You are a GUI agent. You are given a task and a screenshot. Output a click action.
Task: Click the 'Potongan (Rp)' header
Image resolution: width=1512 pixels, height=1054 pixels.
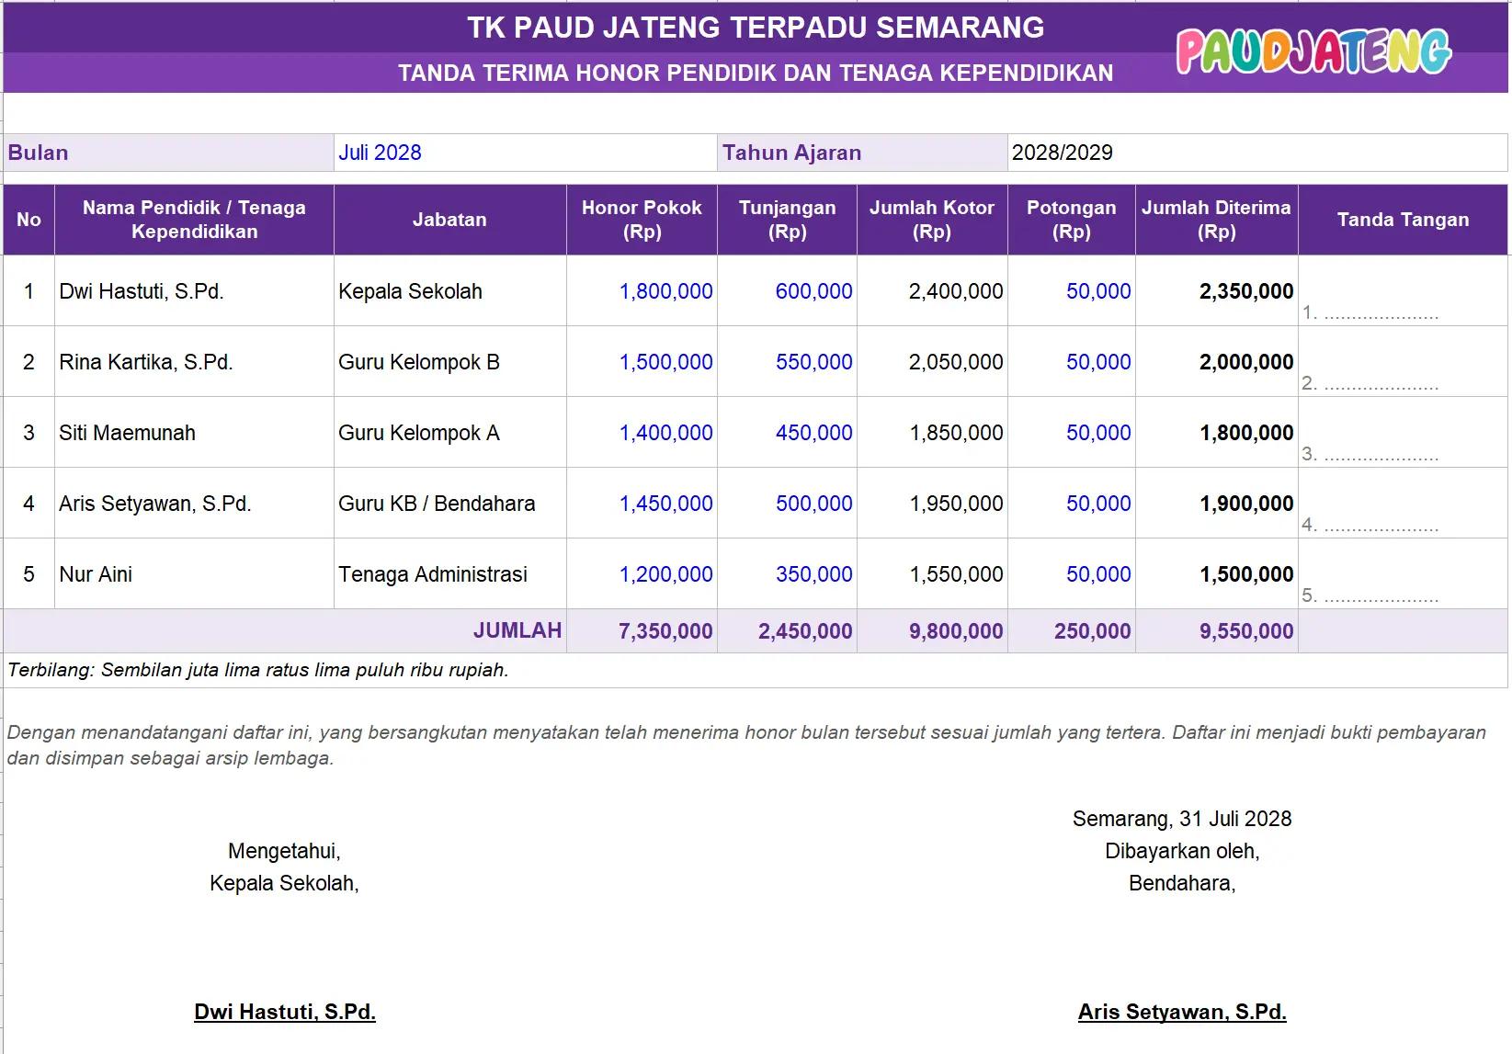[1072, 220]
